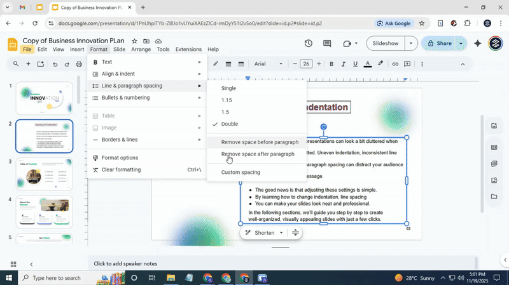Click the version history clock icon

click(308, 43)
